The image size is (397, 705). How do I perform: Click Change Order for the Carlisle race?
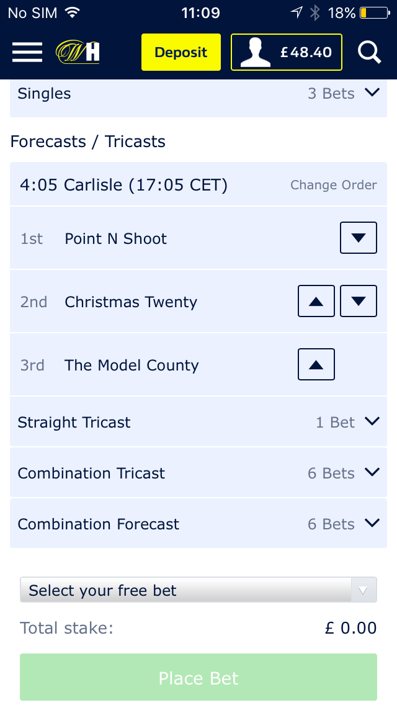tap(333, 184)
